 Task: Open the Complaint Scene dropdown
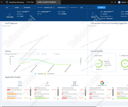click(88, 7)
